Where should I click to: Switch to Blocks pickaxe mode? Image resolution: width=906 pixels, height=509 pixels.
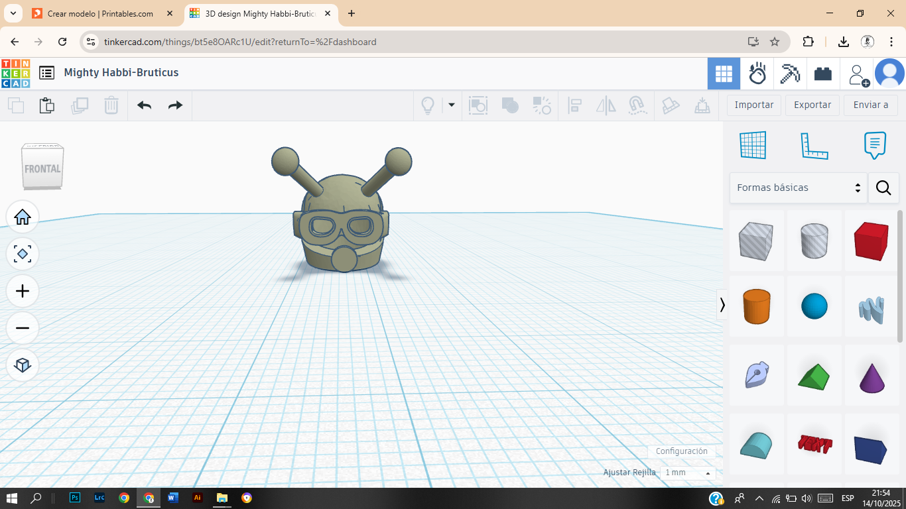pos(790,73)
